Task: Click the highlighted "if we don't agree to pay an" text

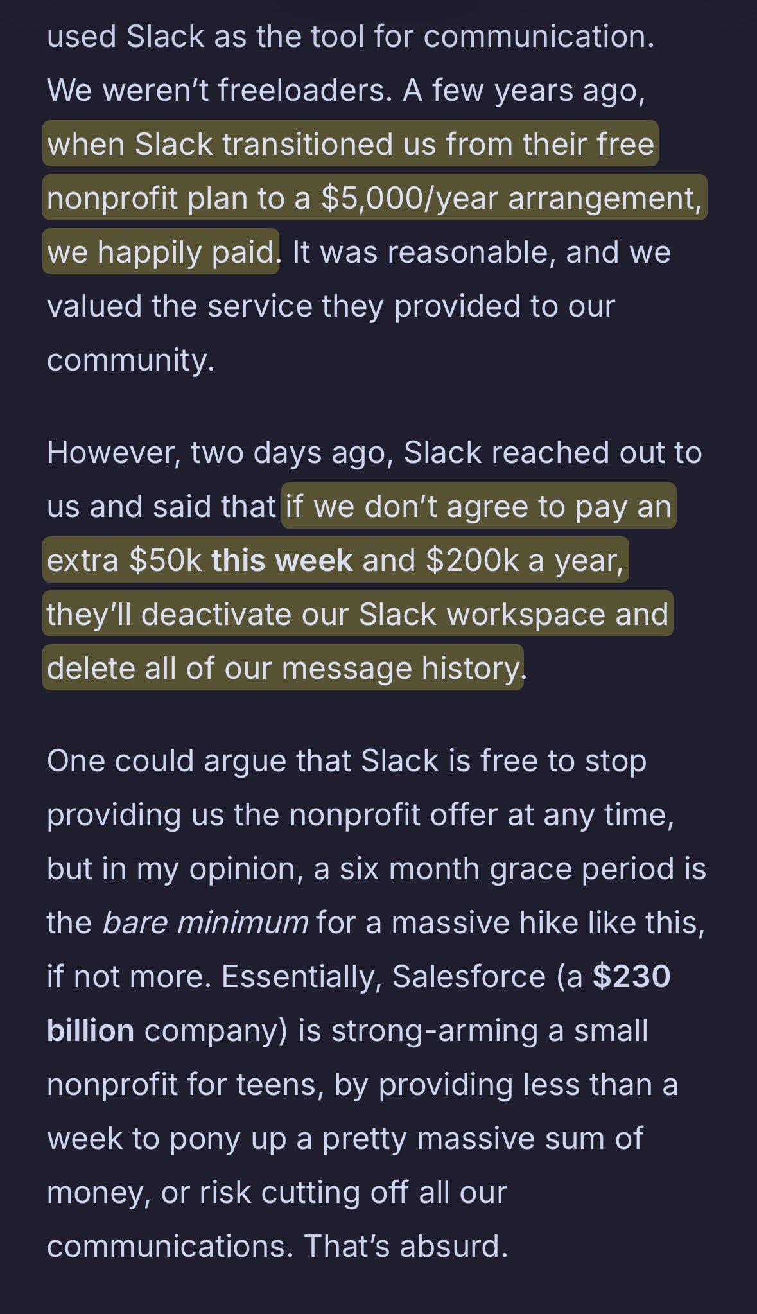Action: point(478,506)
